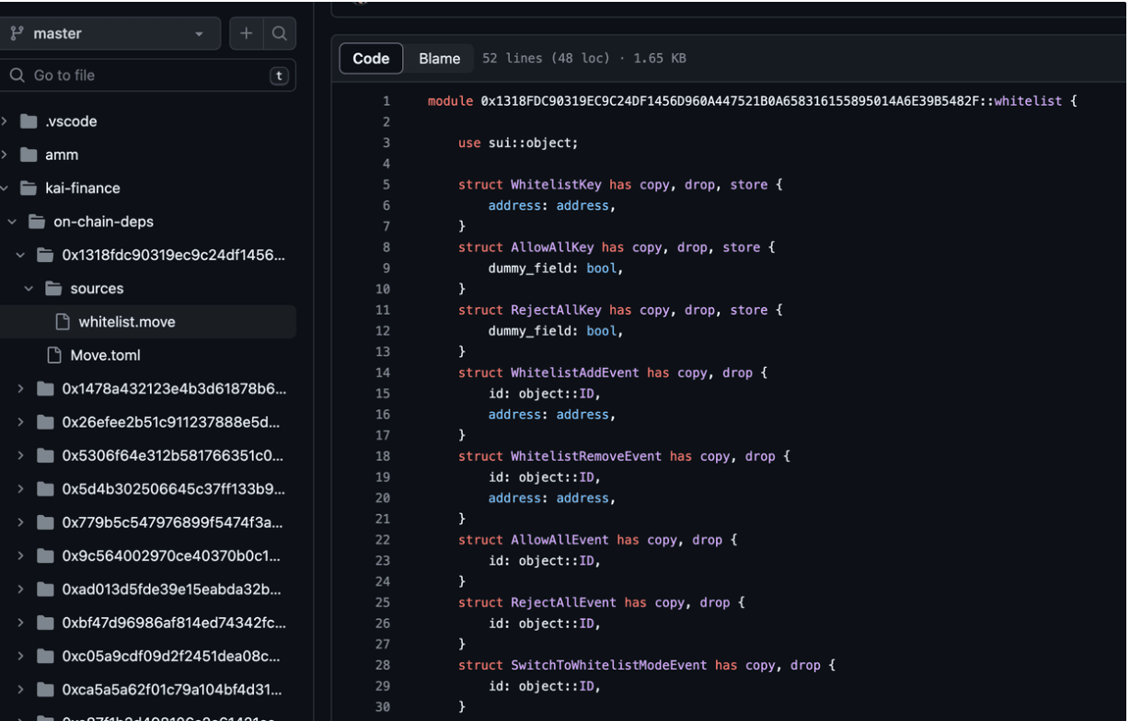Focus the Go to file input
Viewport: 1130px width, 721px height.
pos(147,75)
